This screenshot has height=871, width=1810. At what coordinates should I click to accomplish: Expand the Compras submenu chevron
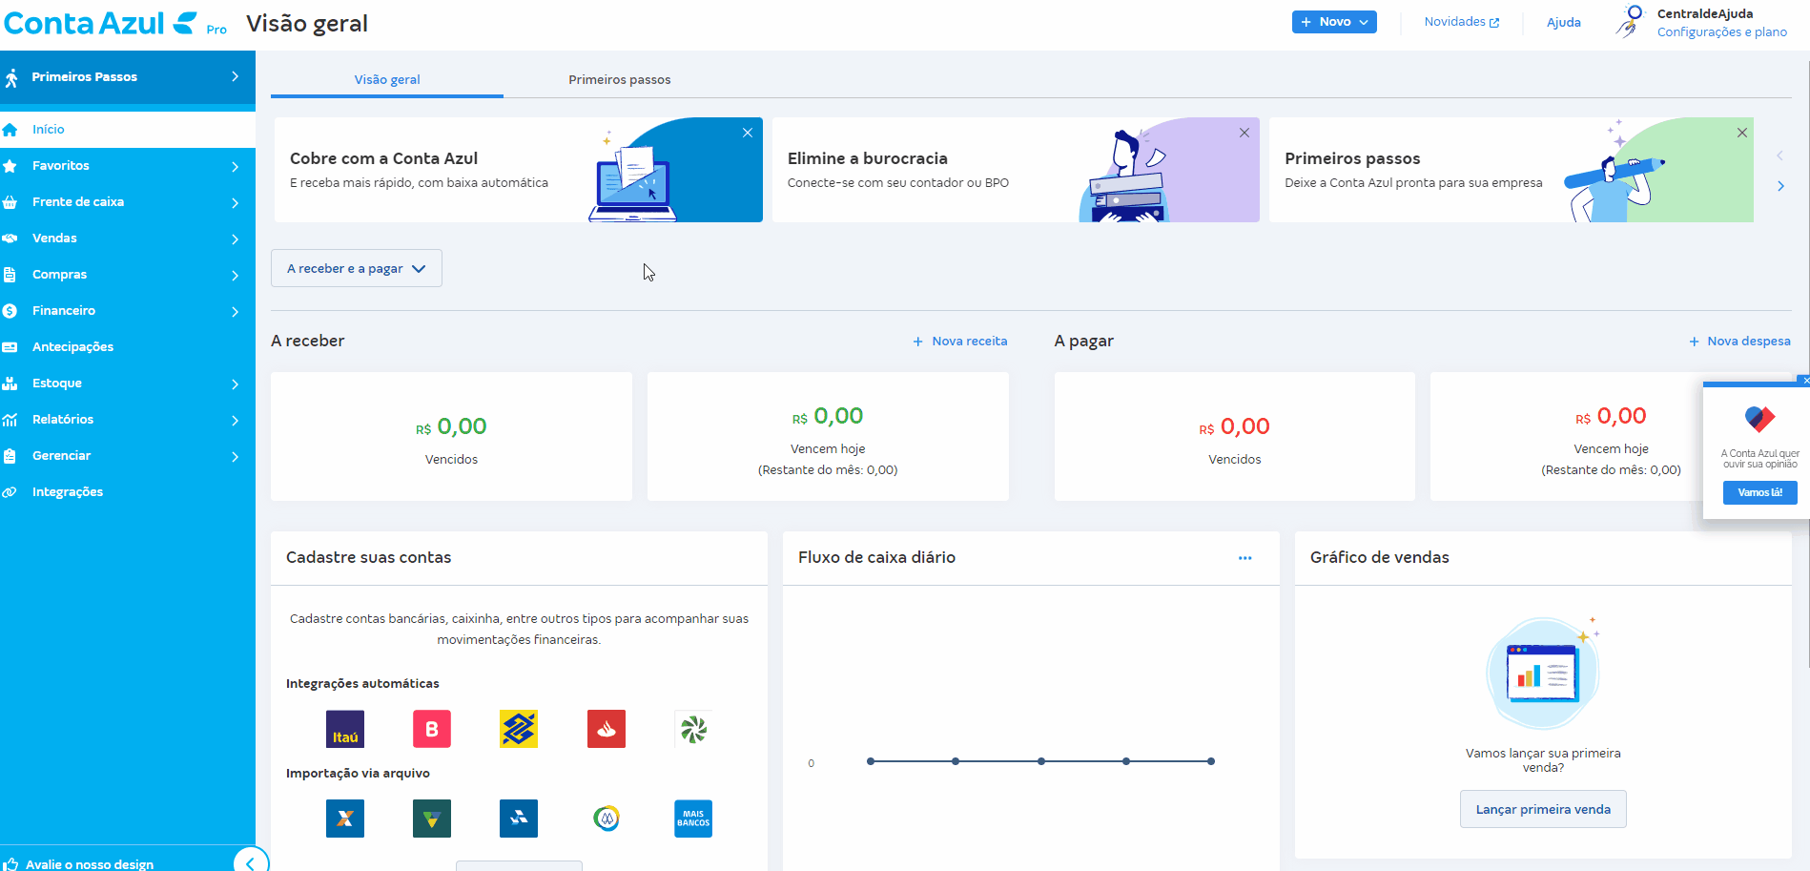coord(235,275)
